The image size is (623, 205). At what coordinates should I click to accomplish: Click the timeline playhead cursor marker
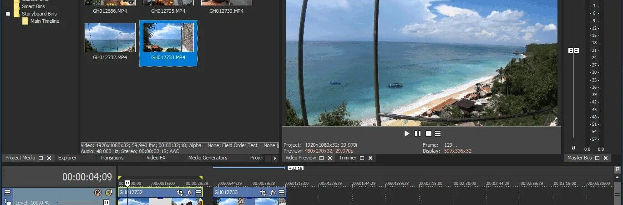128,183
